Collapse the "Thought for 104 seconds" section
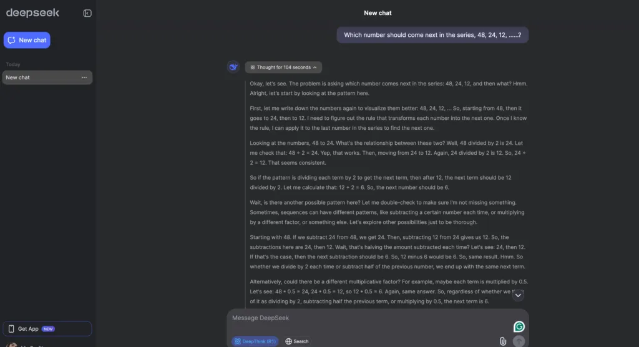Viewport: 639px width, 347px height. point(284,67)
